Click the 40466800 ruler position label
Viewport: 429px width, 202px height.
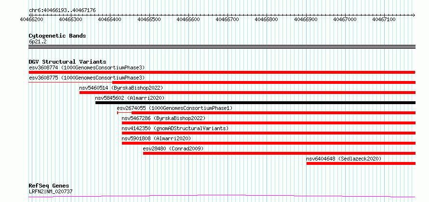pos(267,19)
